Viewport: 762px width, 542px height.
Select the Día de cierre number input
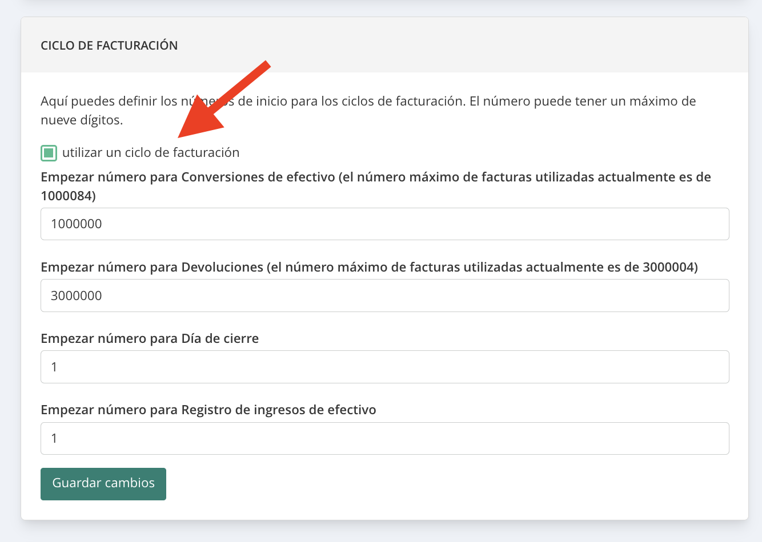pyautogui.click(x=384, y=367)
